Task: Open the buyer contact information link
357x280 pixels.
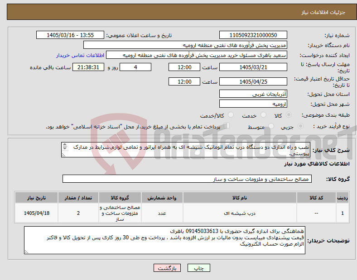Action: [x=80, y=55]
